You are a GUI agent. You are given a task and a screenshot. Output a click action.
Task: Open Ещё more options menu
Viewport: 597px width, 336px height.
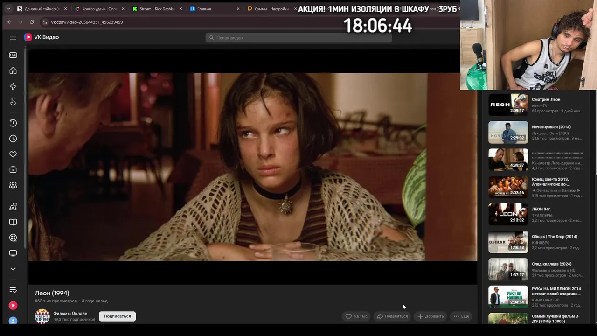click(x=461, y=316)
